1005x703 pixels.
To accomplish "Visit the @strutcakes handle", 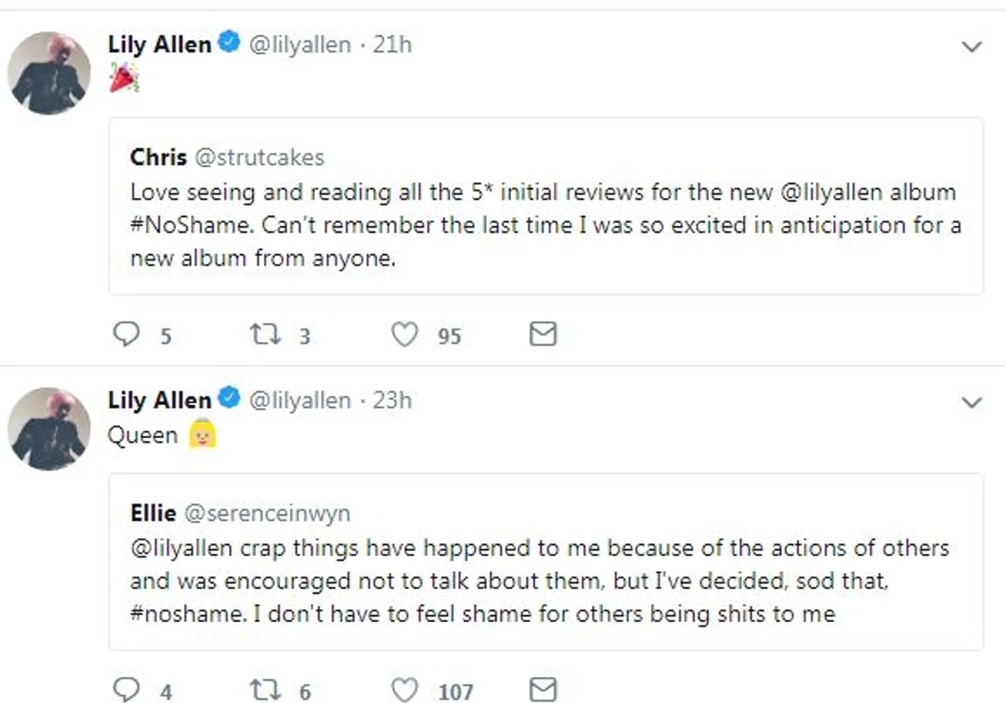I will coord(259,157).
